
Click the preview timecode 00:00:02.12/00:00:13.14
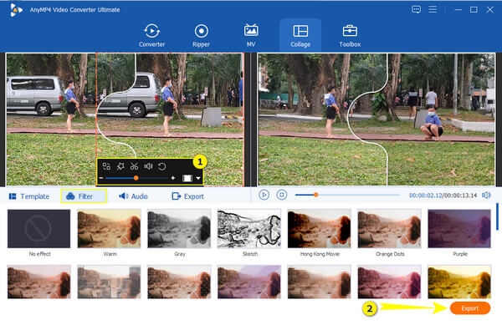(x=443, y=196)
